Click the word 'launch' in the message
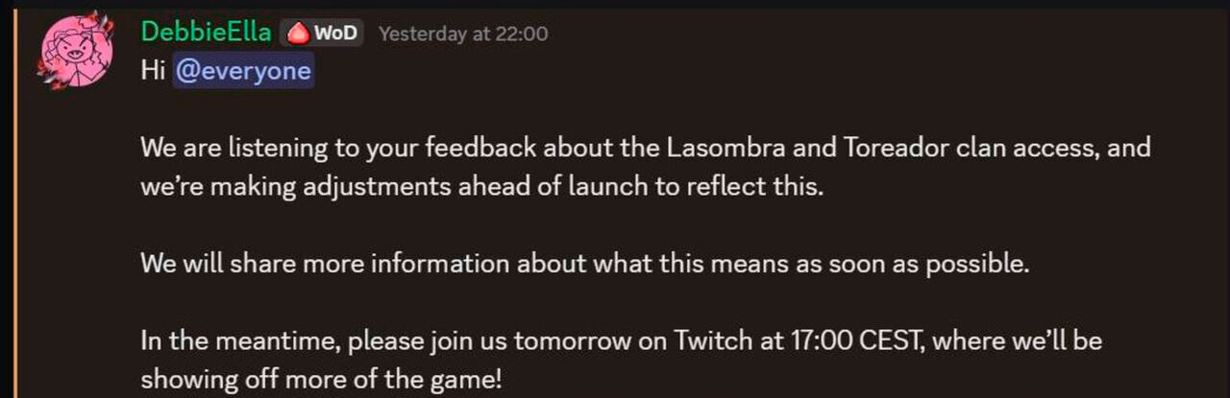 pos(619,186)
